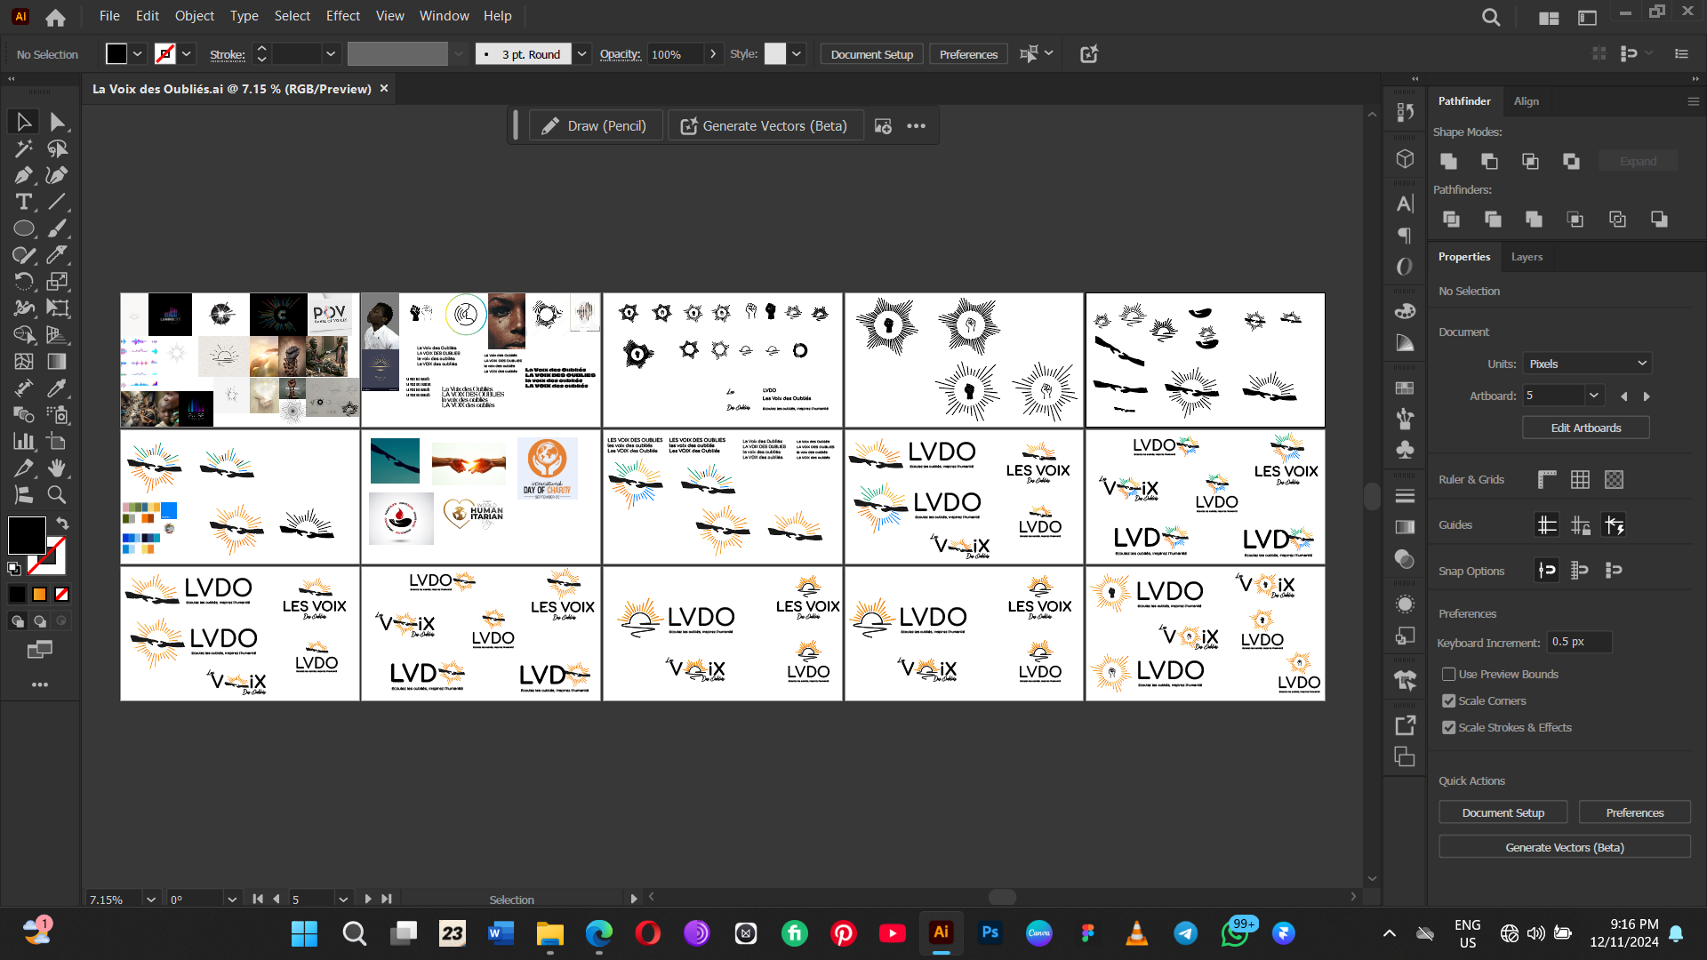Click the black Fill color swatch in toolbar

pyautogui.click(x=26, y=534)
